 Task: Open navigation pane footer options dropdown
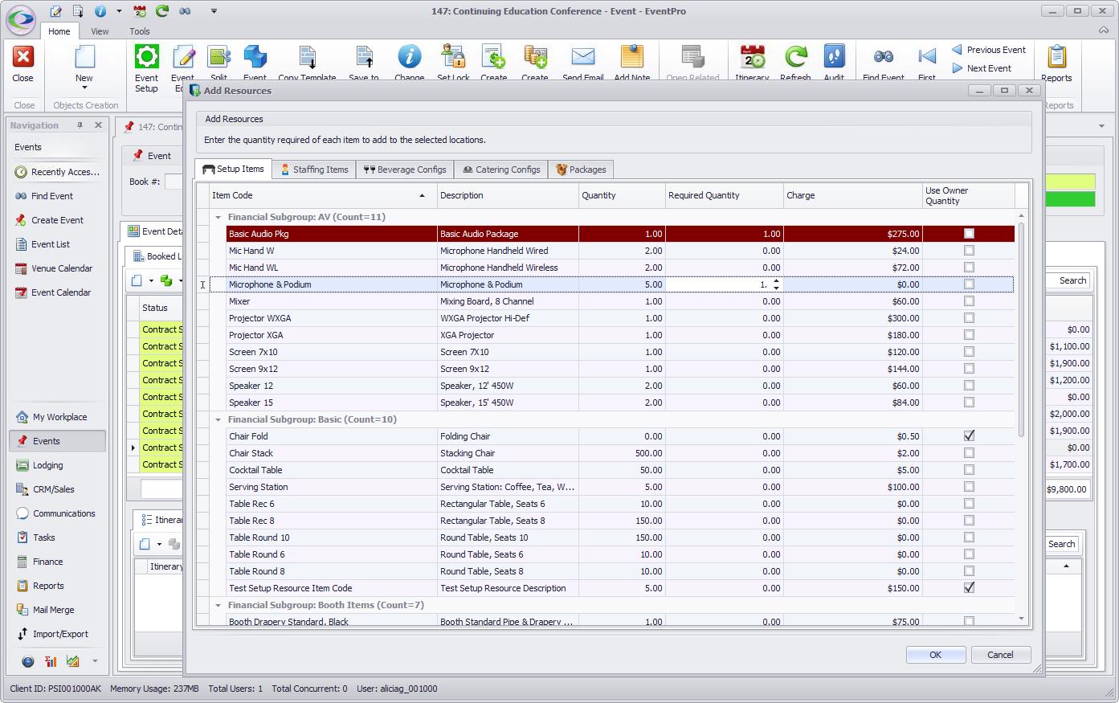point(95,661)
